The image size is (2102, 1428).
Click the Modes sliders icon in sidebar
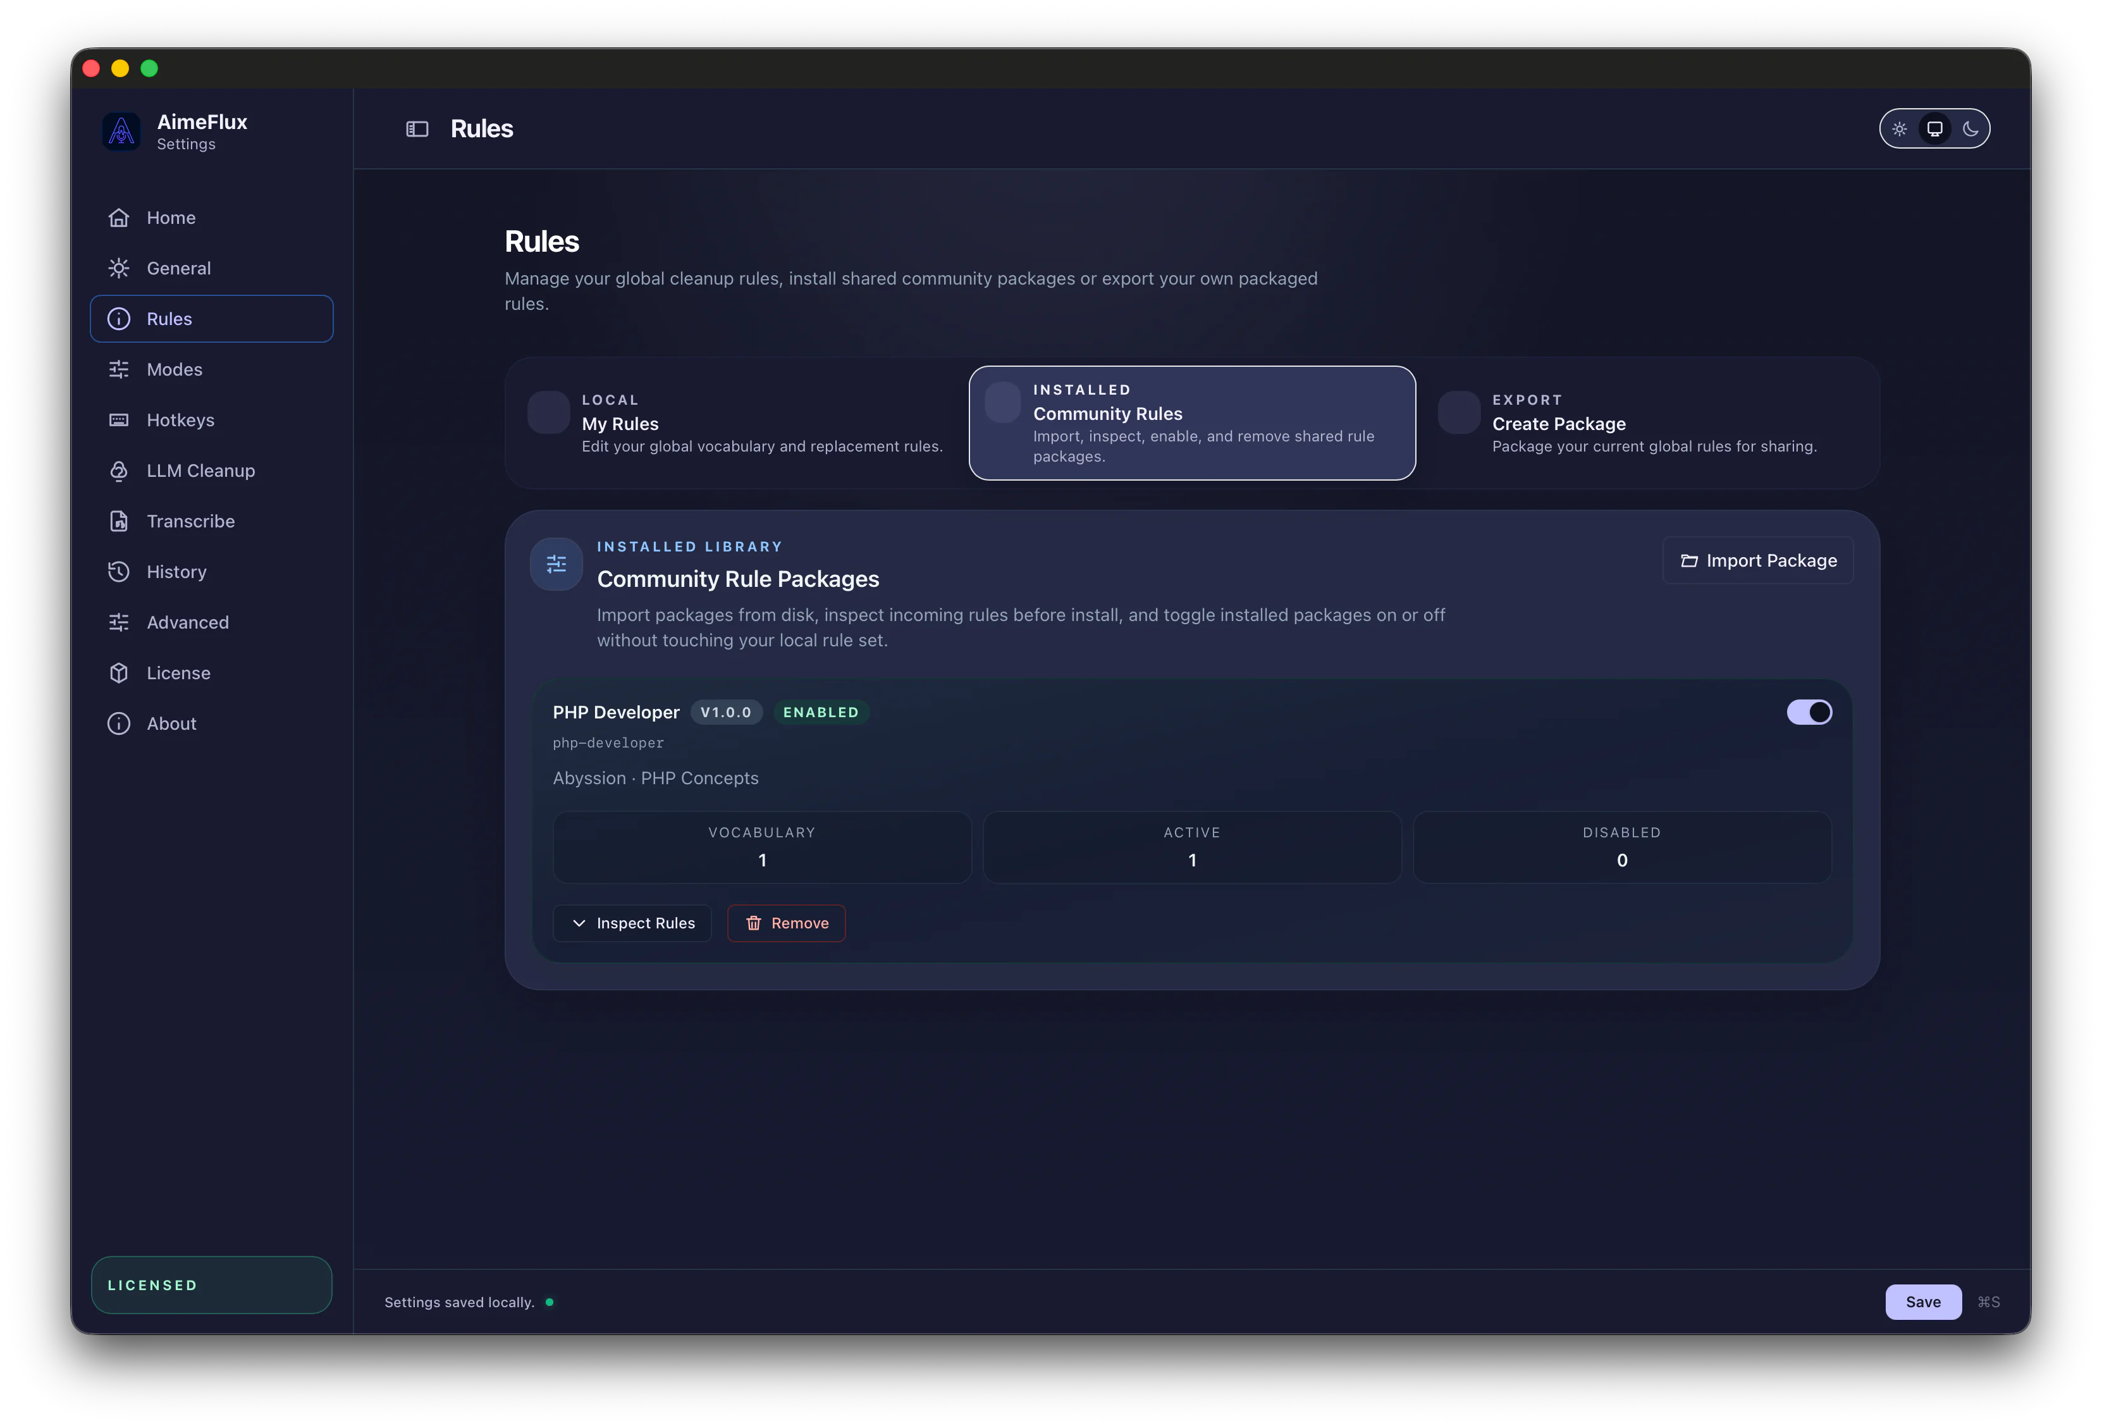click(x=118, y=370)
